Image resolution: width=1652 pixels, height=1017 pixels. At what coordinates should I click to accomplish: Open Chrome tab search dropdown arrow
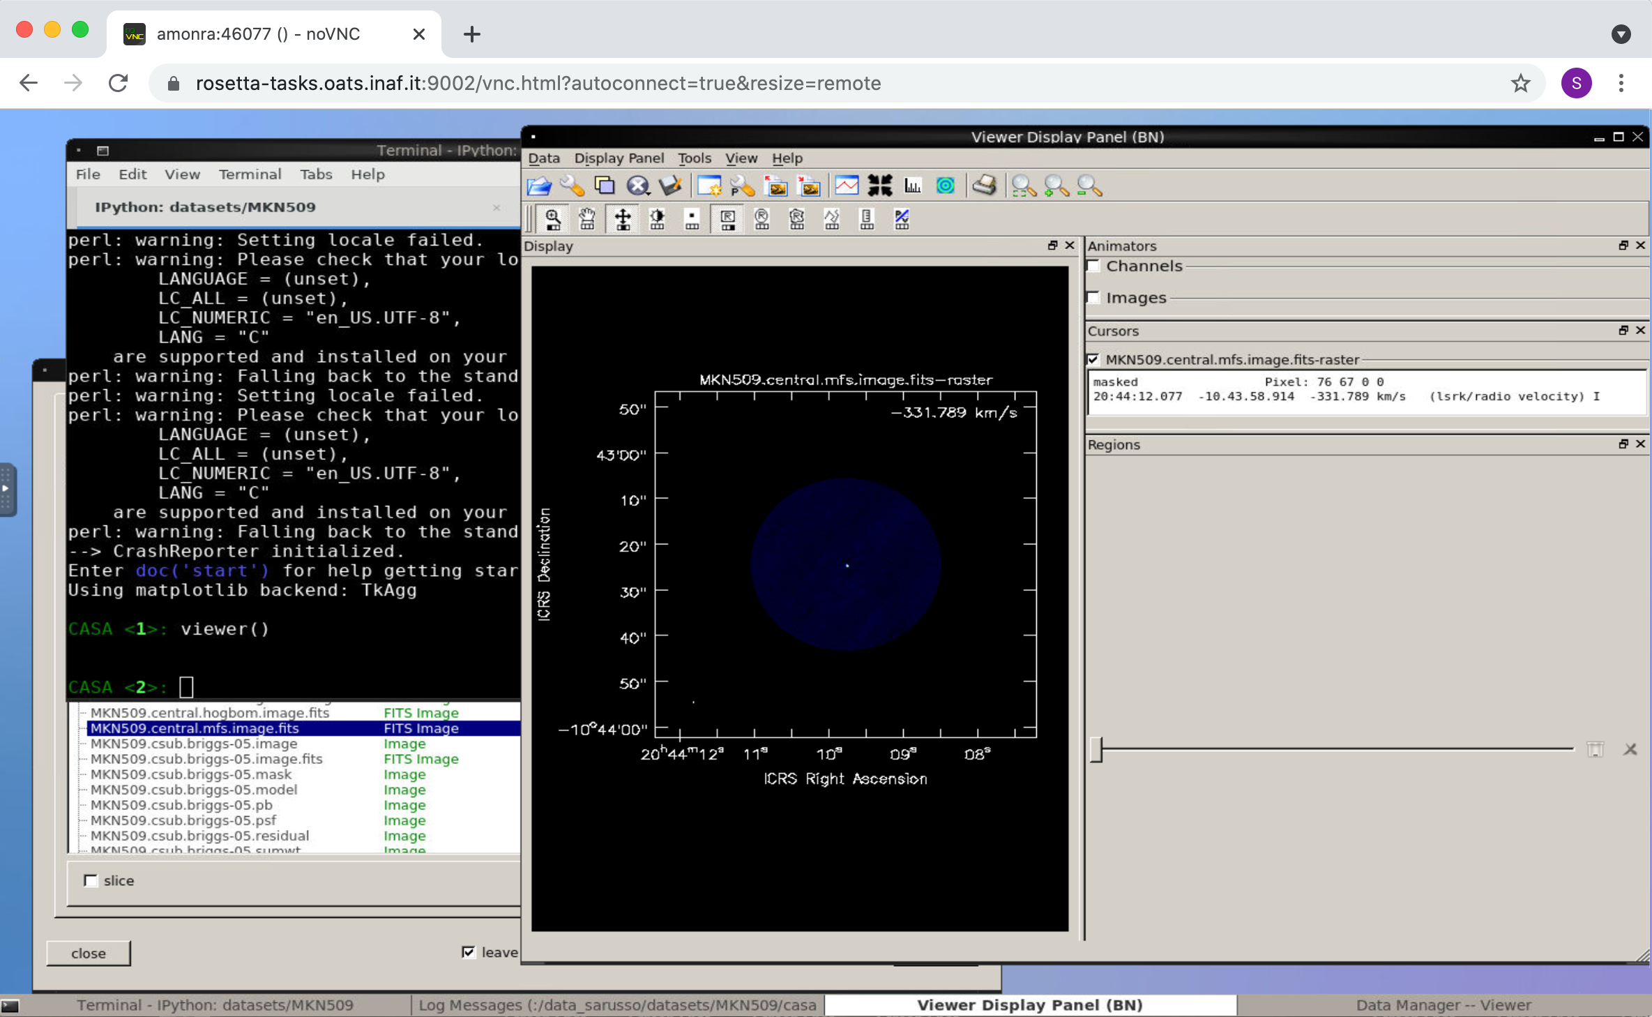pos(1621,34)
